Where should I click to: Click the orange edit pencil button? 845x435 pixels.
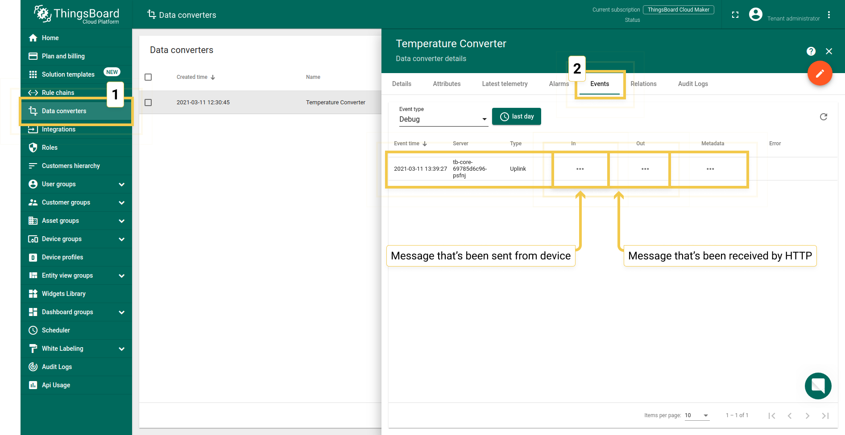click(820, 74)
